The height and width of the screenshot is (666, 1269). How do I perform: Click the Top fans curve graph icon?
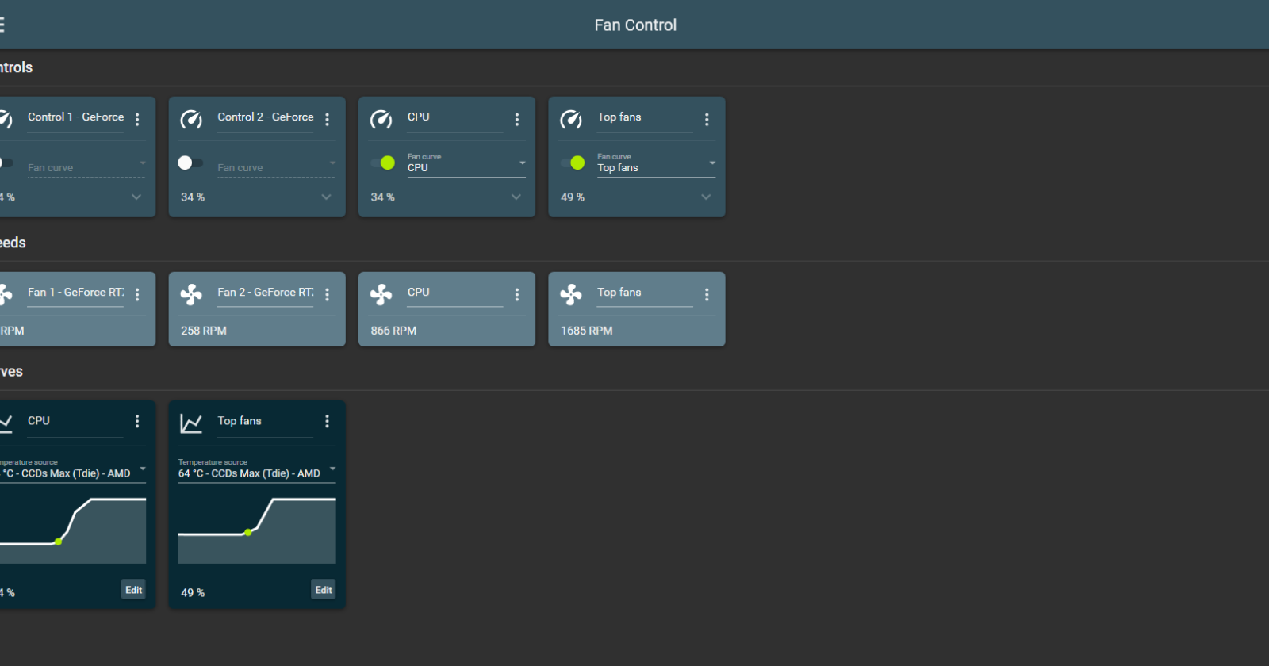coord(191,423)
